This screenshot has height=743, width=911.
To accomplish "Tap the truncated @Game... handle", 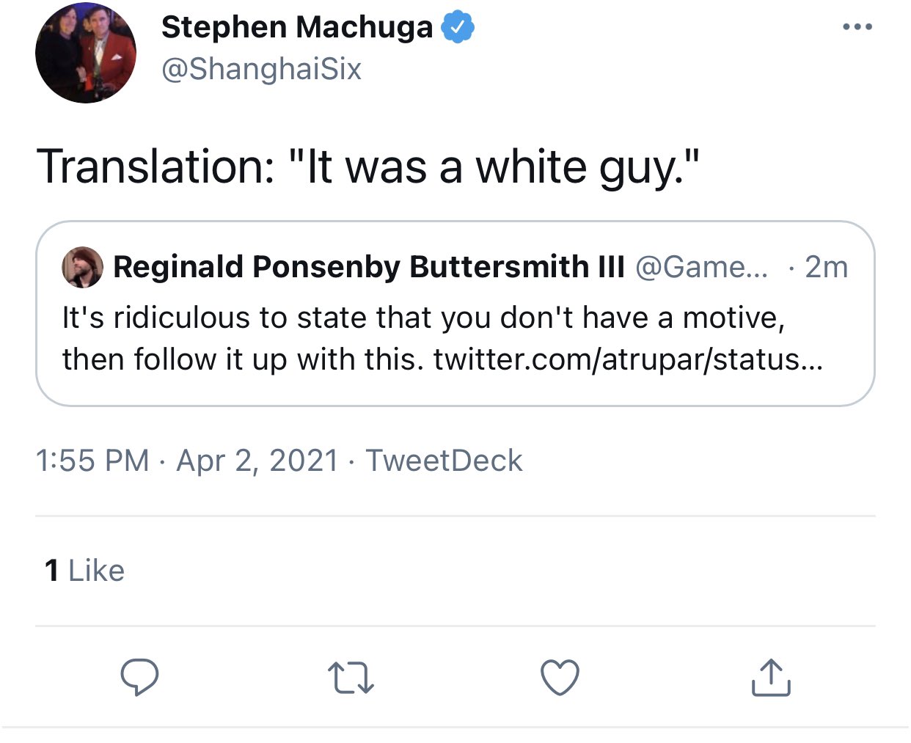I will (700, 267).
